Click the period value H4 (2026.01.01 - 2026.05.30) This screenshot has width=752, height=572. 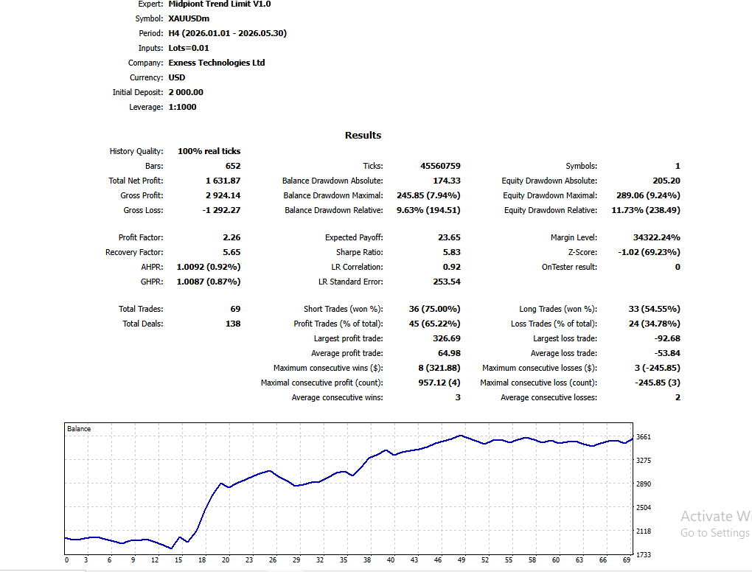click(x=228, y=34)
